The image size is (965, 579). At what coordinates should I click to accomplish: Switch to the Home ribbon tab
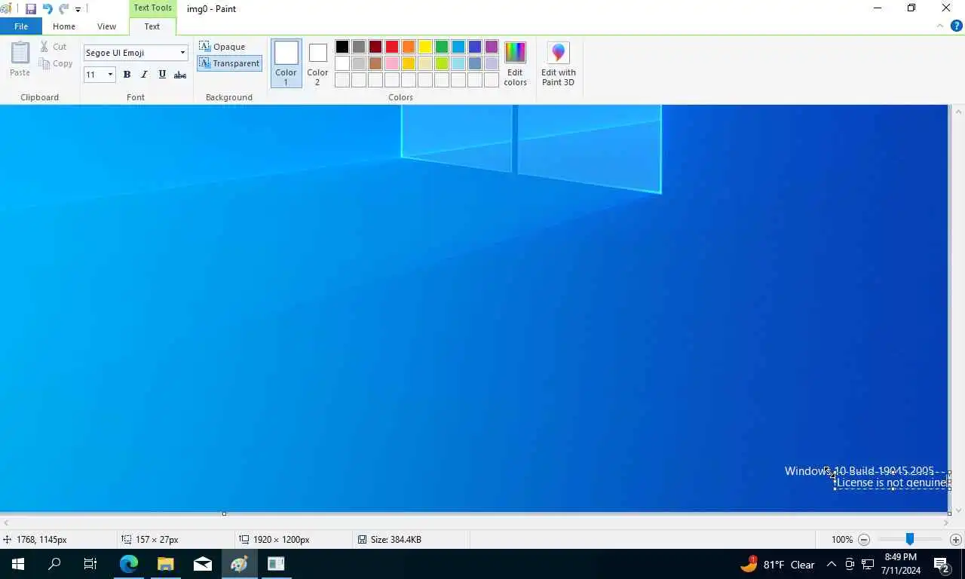point(64,26)
